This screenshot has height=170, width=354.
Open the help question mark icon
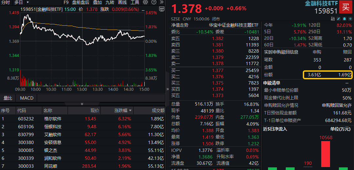pyautogui.click(x=154, y=3)
